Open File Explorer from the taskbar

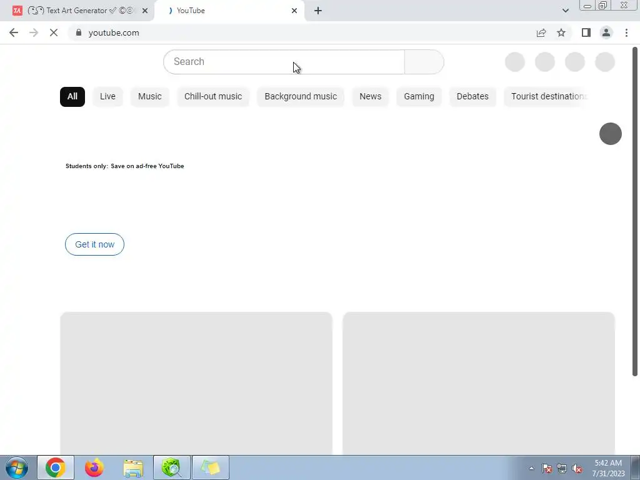pyautogui.click(x=133, y=467)
